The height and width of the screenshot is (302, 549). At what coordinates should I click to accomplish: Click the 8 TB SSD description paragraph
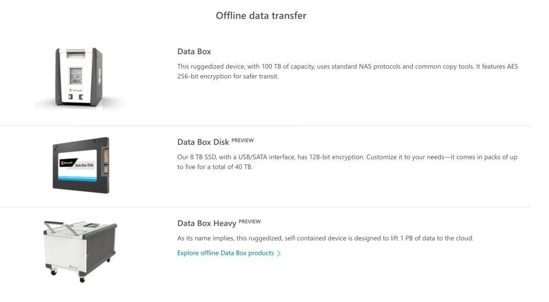click(347, 162)
